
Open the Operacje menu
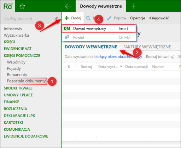[x=138, y=18]
